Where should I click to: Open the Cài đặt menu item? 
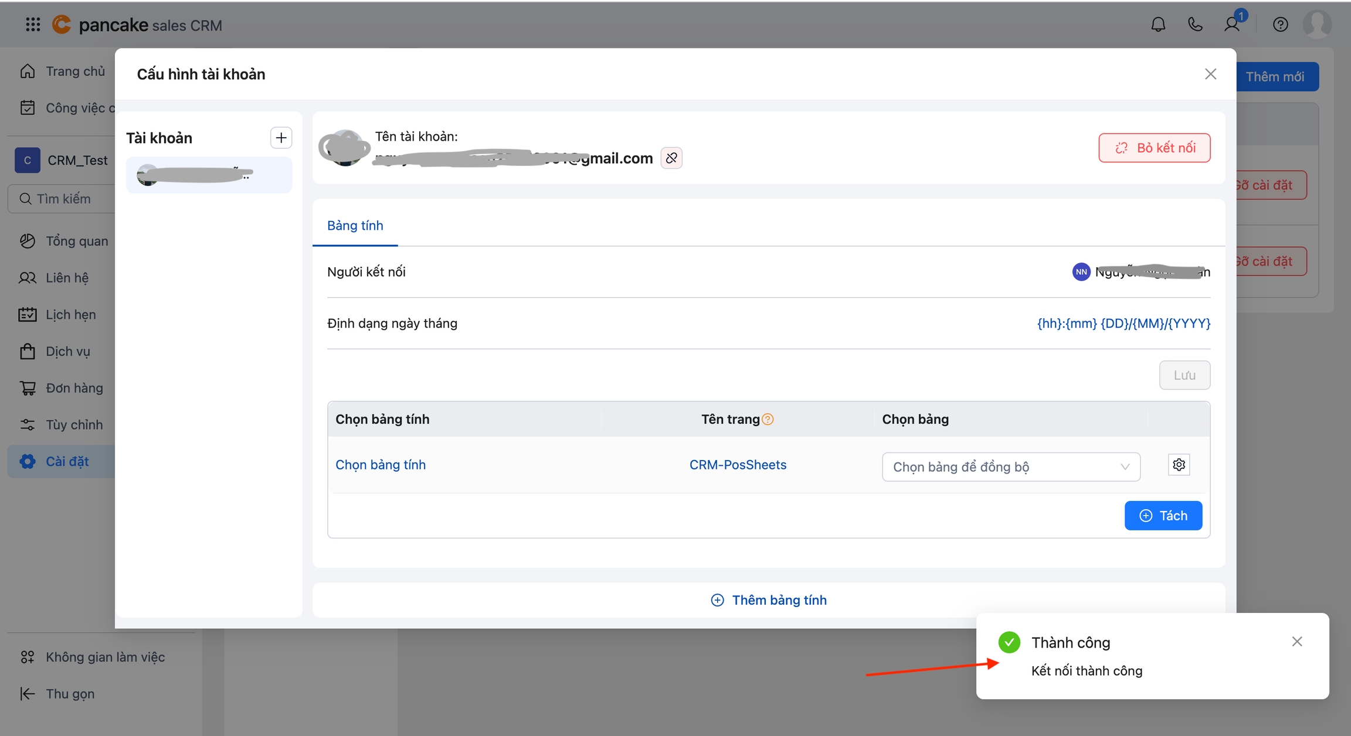67,462
